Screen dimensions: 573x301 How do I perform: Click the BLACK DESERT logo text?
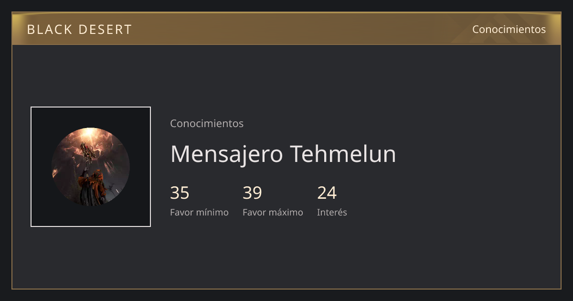coord(79,30)
